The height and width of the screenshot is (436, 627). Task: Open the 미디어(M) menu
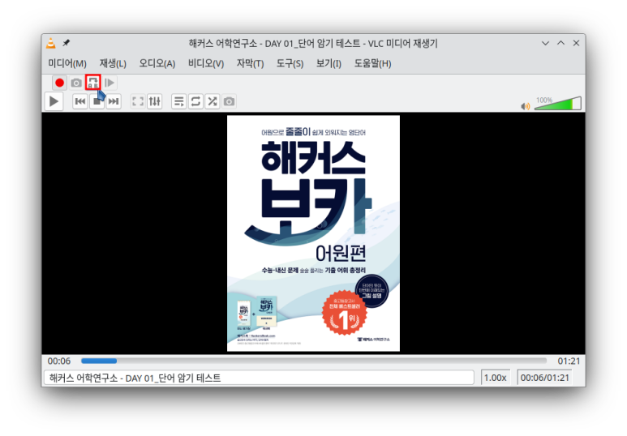pos(67,63)
